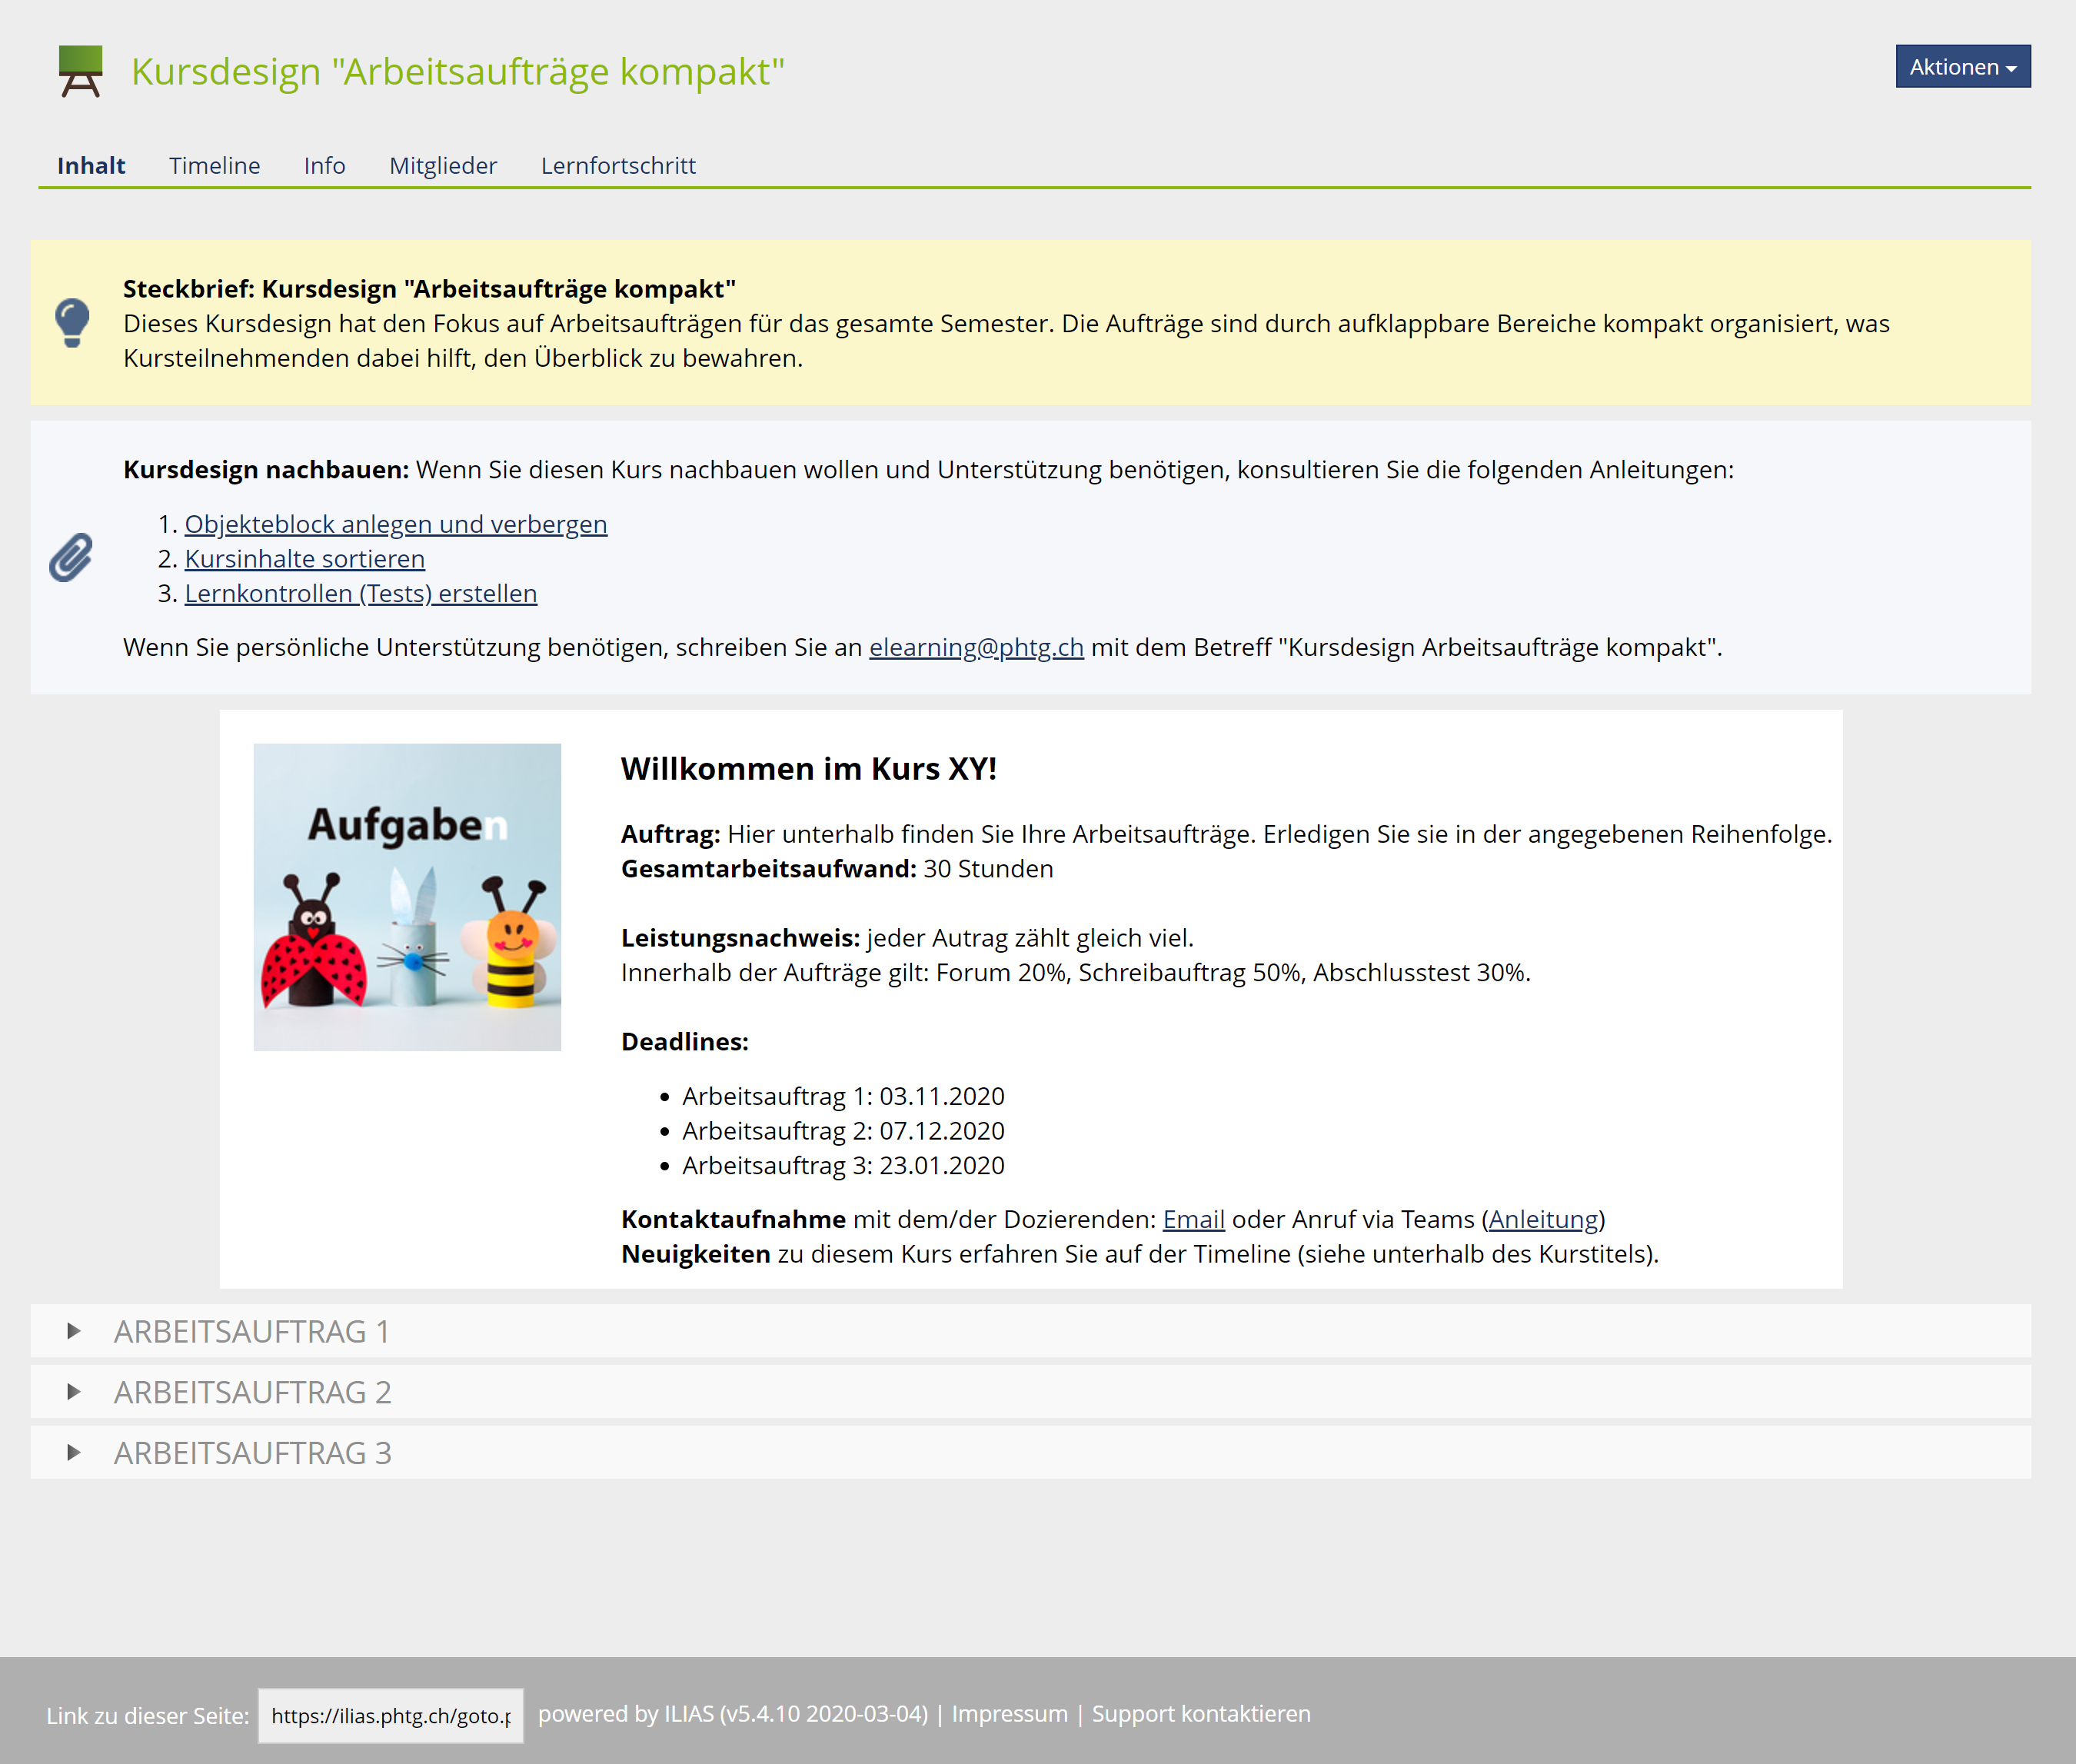The height and width of the screenshot is (1764, 2076).
Task: Click the Aufgaben picture with paper insects
Action: click(407, 897)
